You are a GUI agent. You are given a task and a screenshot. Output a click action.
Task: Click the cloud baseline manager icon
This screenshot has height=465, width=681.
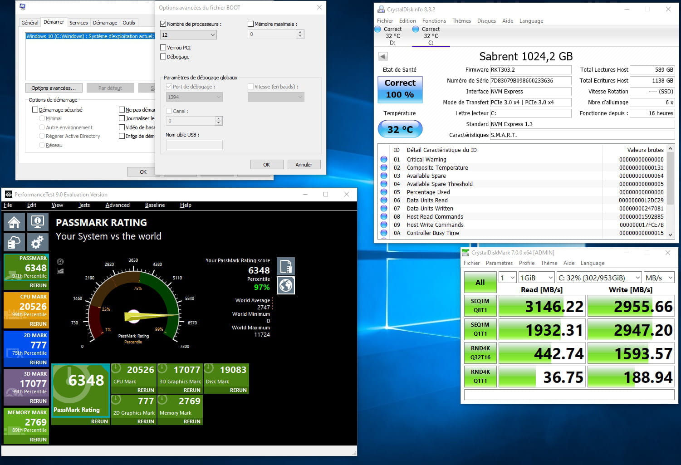pyautogui.click(x=14, y=242)
